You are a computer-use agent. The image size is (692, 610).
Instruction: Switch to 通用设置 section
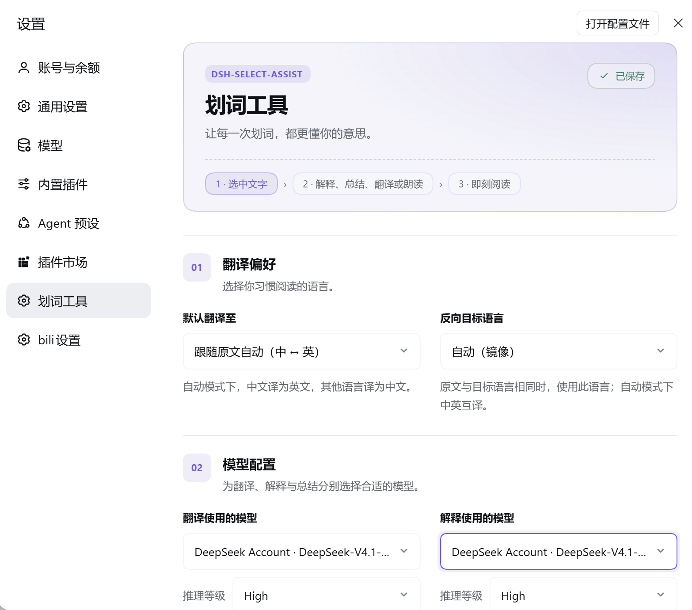point(79,107)
